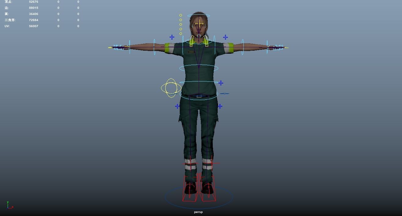Select the cyan waist ring above the belt
The image size is (402, 216).
(x=199, y=82)
